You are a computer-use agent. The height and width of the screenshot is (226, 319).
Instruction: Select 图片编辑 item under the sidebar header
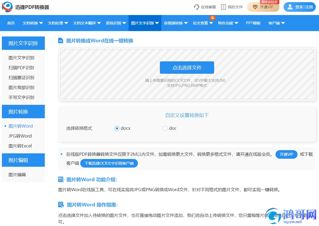(x=17, y=175)
